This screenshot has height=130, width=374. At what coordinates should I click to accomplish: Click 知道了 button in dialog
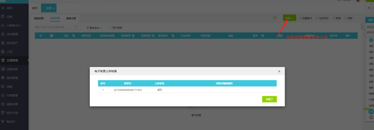pos(269,99)
